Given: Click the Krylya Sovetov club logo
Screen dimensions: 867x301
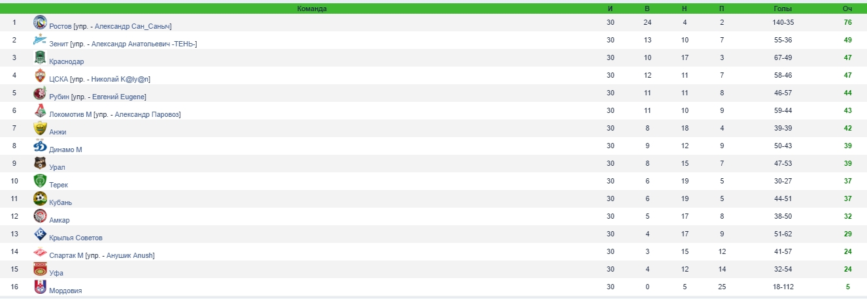Looking at the screenshot, I should click(x=40, y=234).
